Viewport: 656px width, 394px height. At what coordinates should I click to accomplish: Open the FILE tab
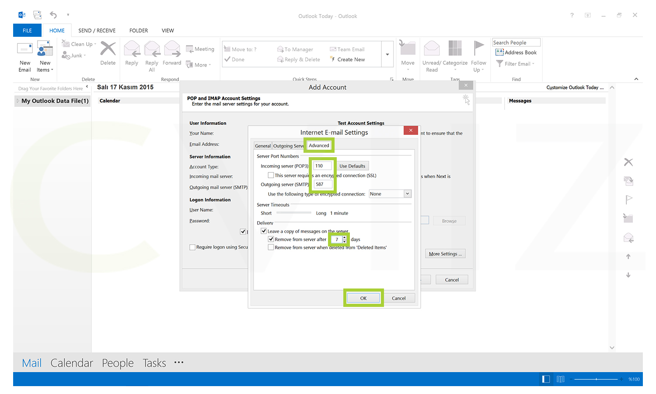coord(27,30)
